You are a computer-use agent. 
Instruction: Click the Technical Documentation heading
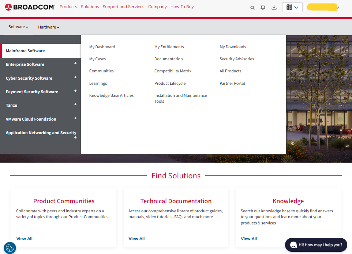click(x=176, y=201)
